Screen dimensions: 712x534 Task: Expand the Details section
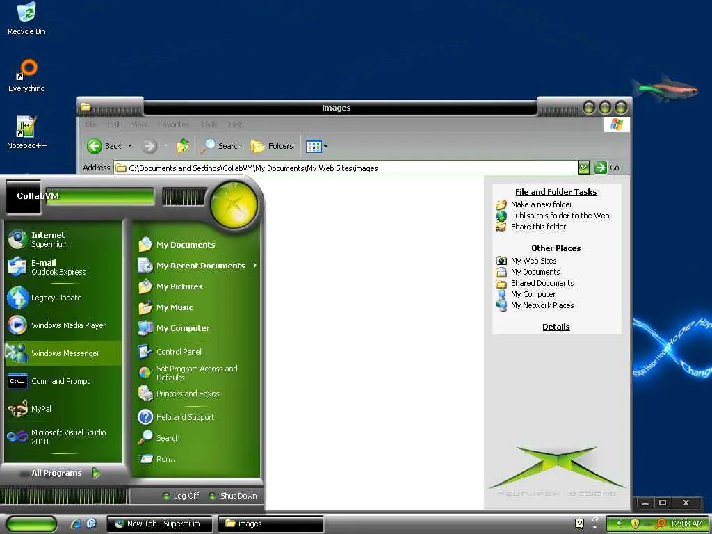(x=556, y=327)
